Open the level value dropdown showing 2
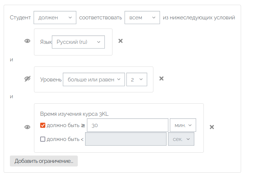 click(137, 80)
